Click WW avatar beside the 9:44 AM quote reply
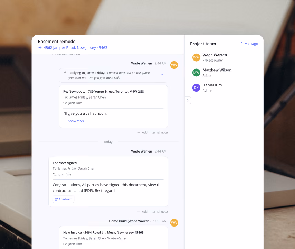 (174, 65)
